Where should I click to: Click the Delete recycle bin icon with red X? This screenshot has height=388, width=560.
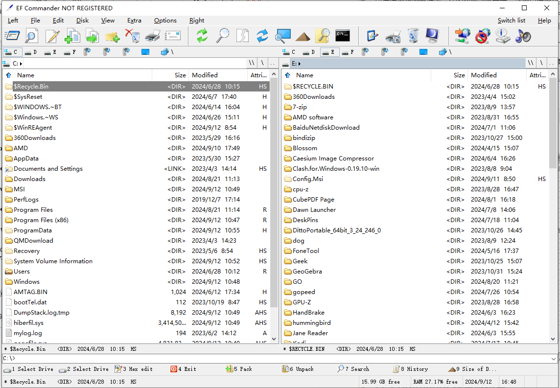(132, 36)
